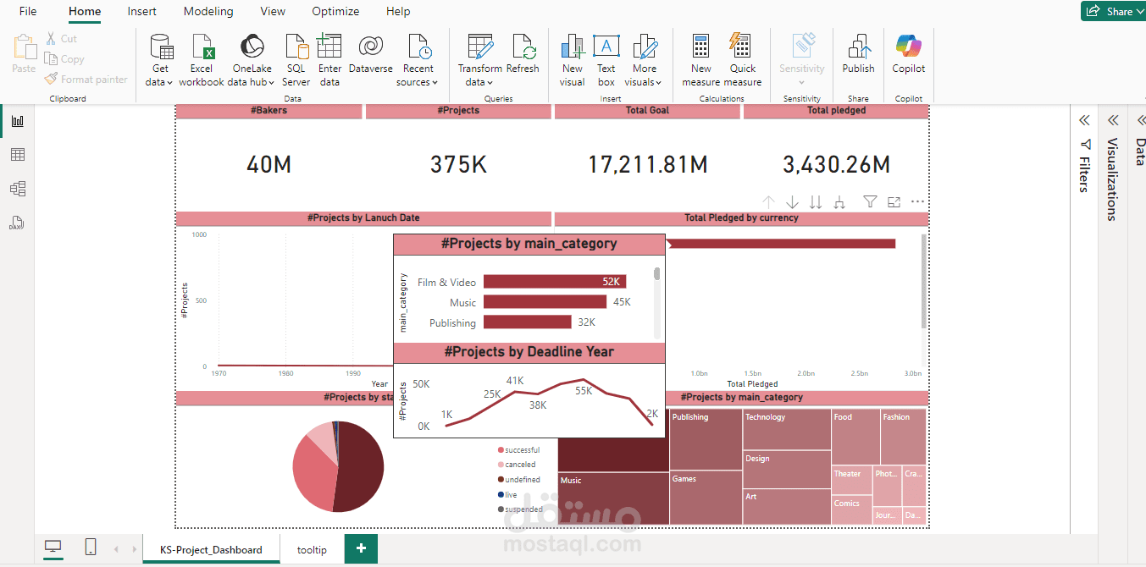Switch to the Optimize ribbon tab

335,12
